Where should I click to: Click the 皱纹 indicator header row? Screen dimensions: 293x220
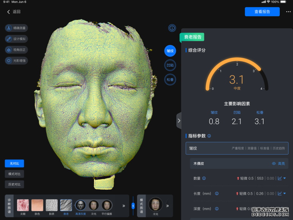coord(237,148)
